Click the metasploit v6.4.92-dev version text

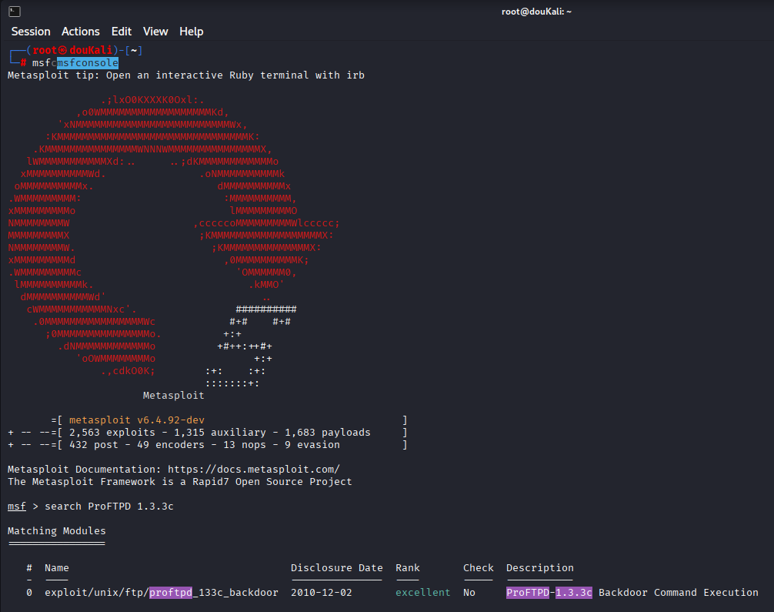(x=136, y=420)
